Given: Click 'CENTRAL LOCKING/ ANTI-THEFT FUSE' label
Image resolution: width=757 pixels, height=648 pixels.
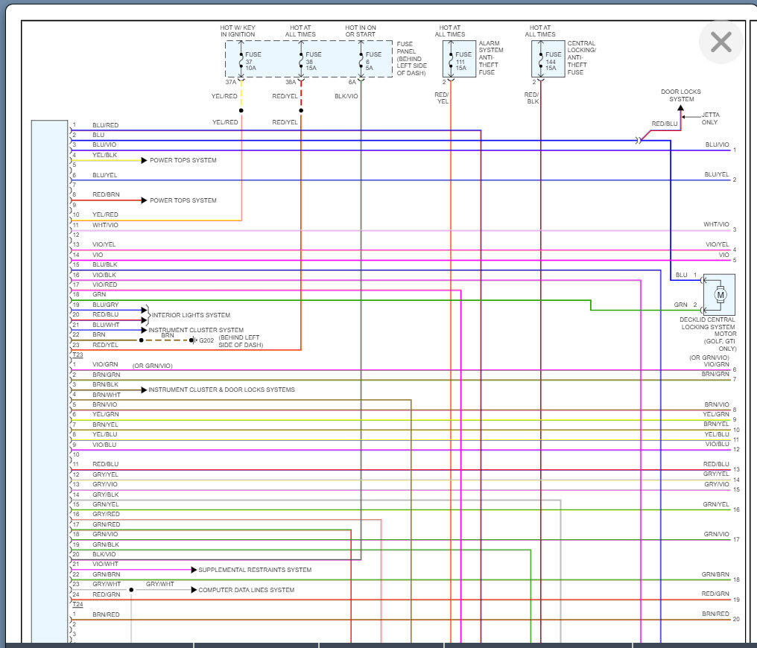Looking at the screenshot, I should point(581,57).
